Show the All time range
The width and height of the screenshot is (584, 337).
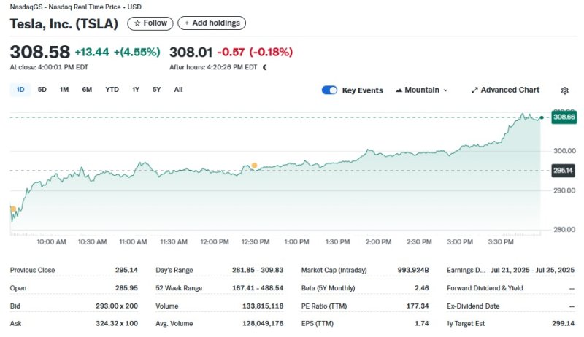(x=178, y=90)
